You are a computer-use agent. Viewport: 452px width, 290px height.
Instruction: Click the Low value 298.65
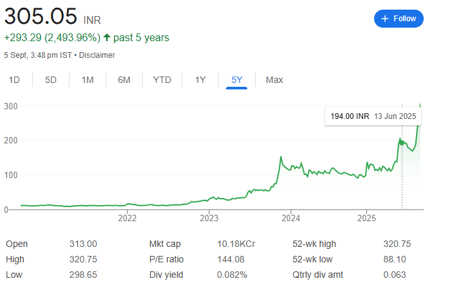coord(83,275)
